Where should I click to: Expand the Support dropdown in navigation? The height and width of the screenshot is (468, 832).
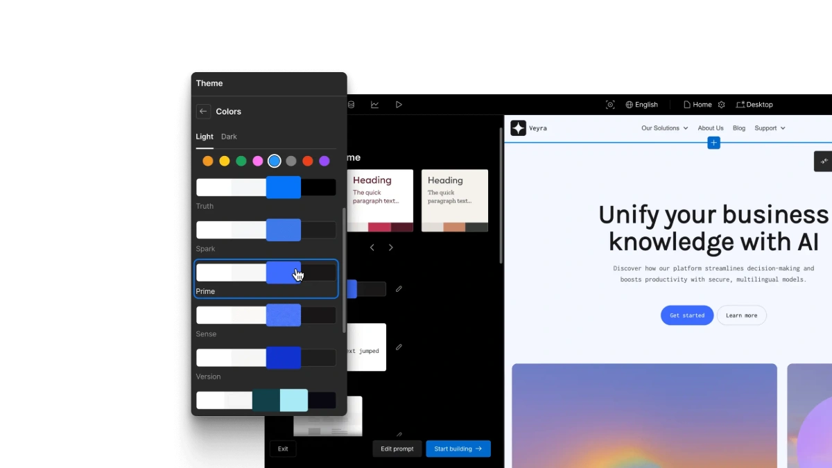[x=770, y=128]
